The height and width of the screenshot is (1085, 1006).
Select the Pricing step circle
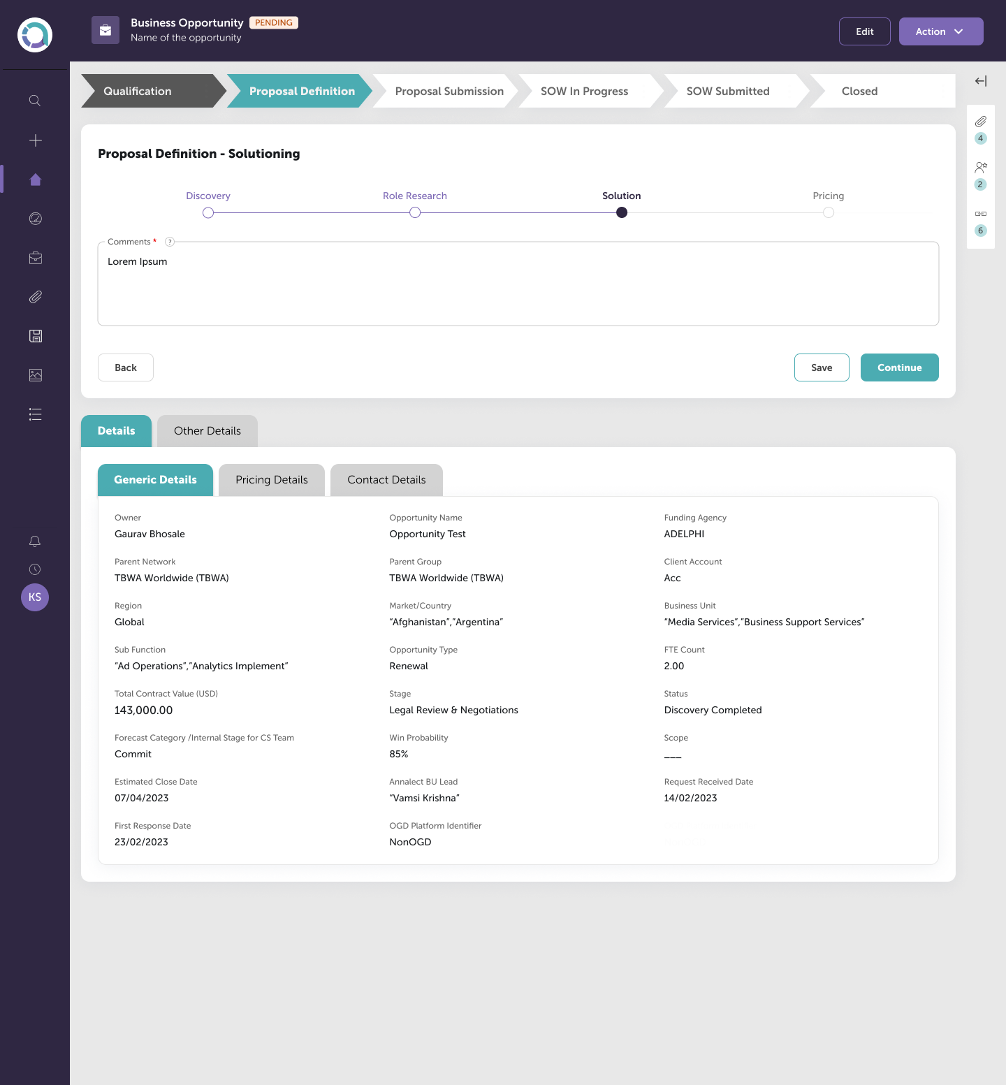coord(829,212)
